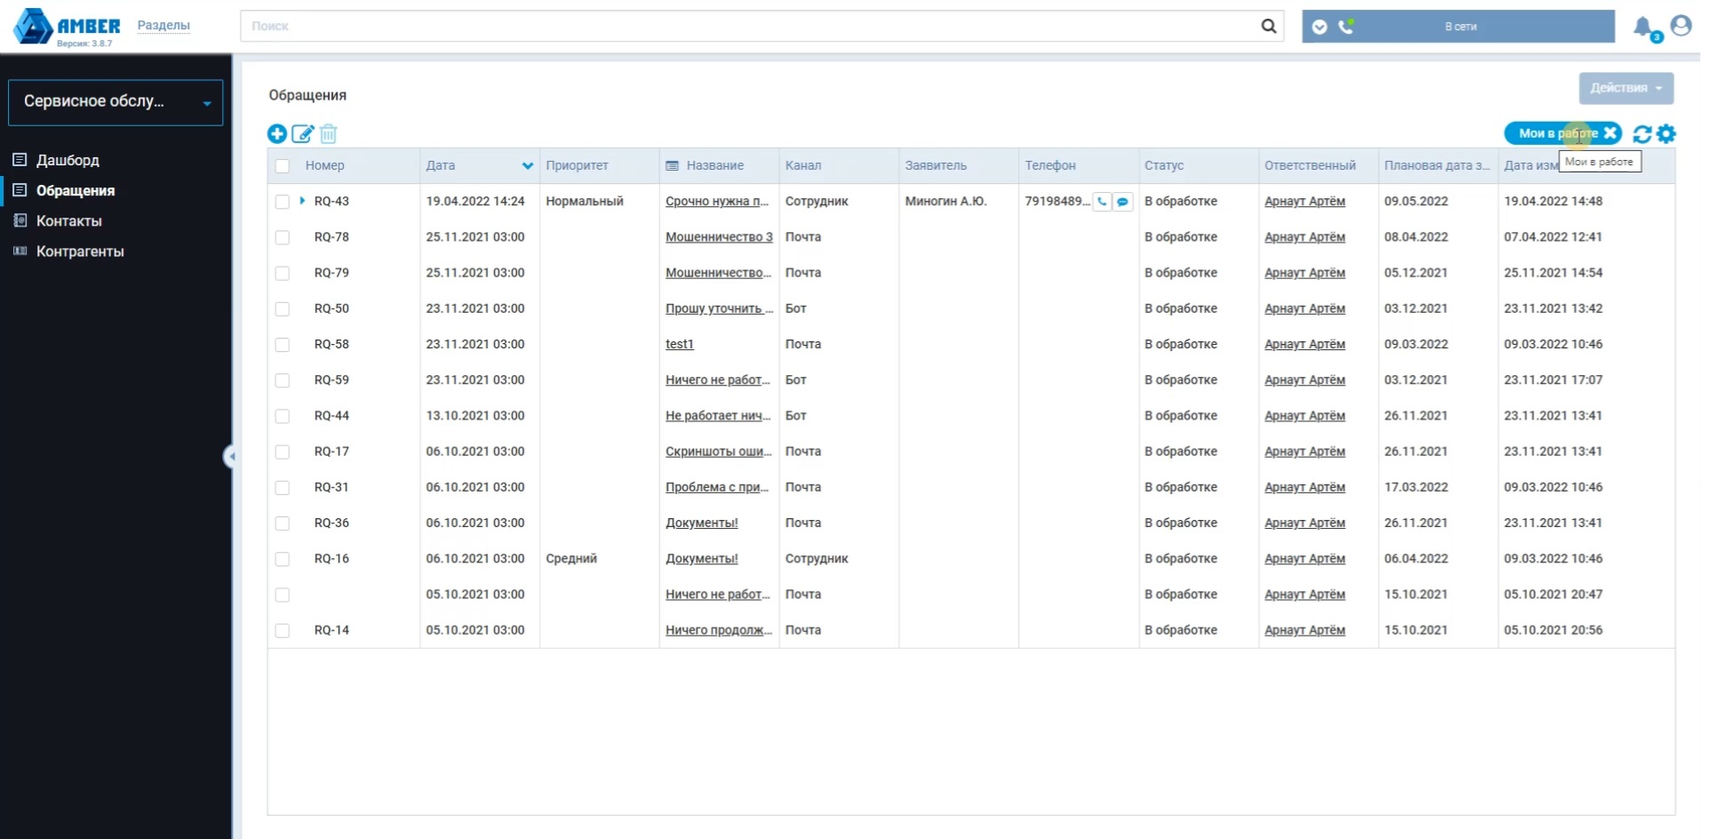Open Дашборд in the sidebar
Screen dimensions: 1711x839
click(68, 160)
